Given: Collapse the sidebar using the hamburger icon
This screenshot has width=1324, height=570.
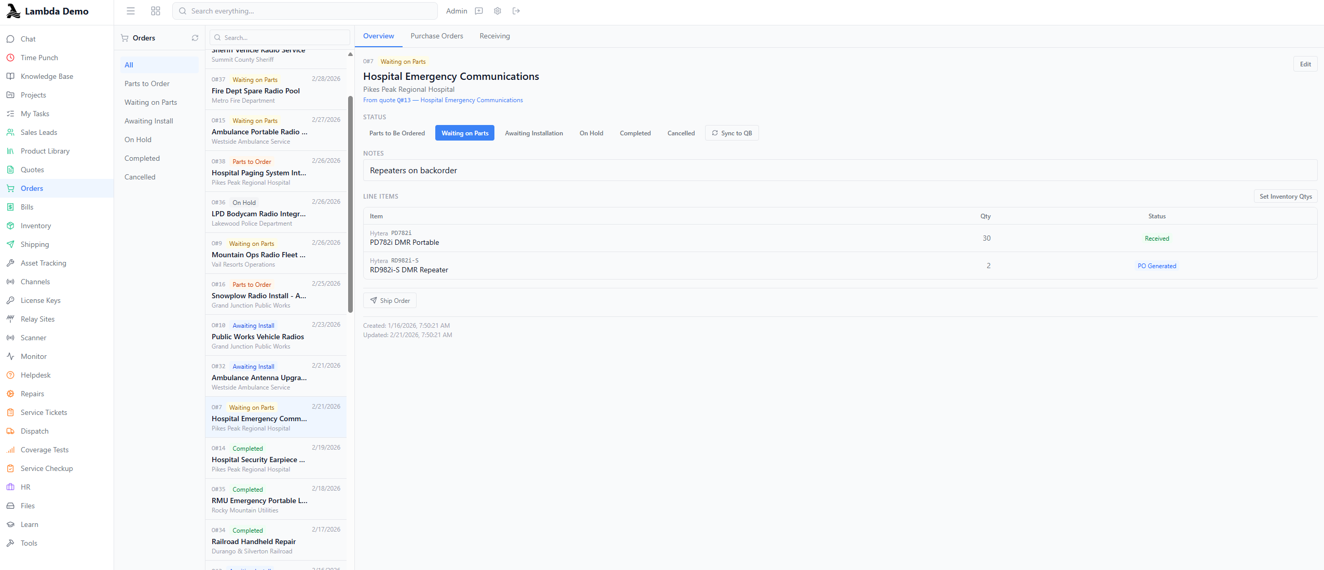Looking at the screenshot, I should pyautogui.click(x=130, y=10).
